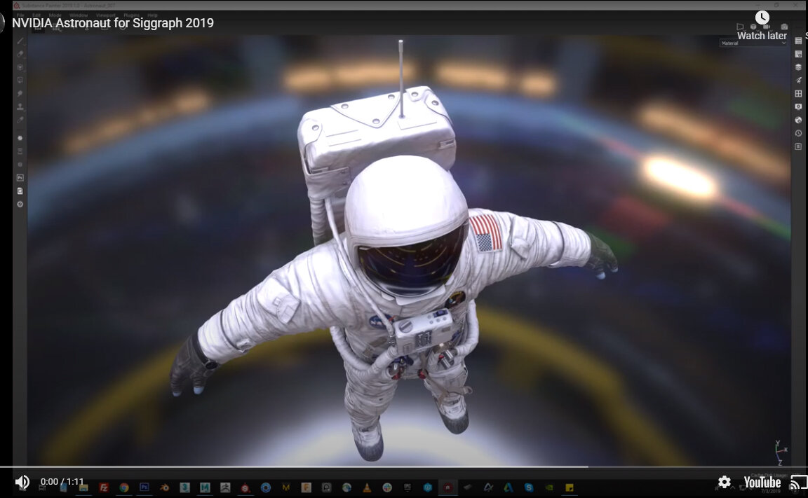Seek using the video progress bar
The width and height of the screenshot is (808, 498).
point(404,467)
